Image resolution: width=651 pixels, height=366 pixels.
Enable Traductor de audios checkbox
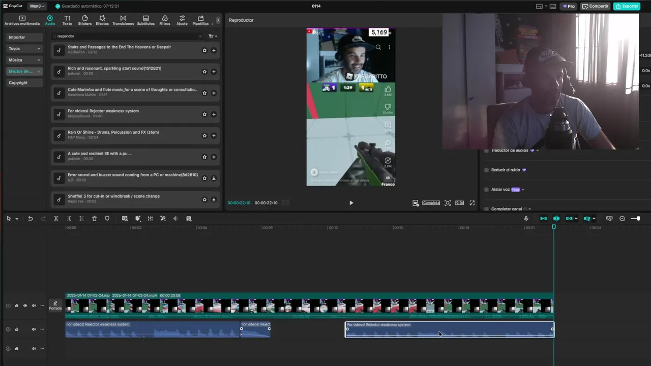pos(486,150)
